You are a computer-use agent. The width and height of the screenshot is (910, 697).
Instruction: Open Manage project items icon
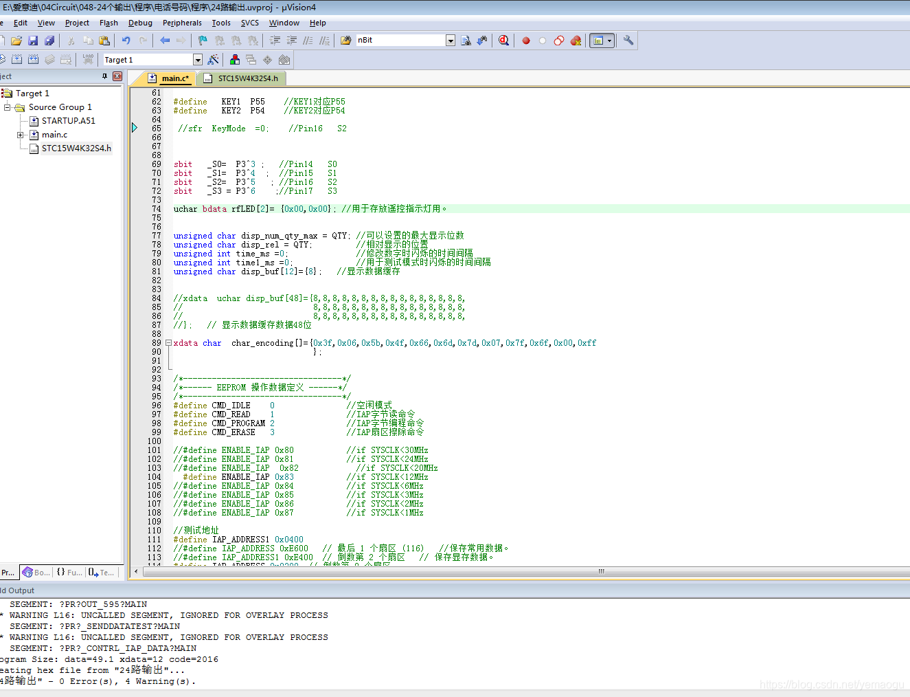tap(235, 60)
